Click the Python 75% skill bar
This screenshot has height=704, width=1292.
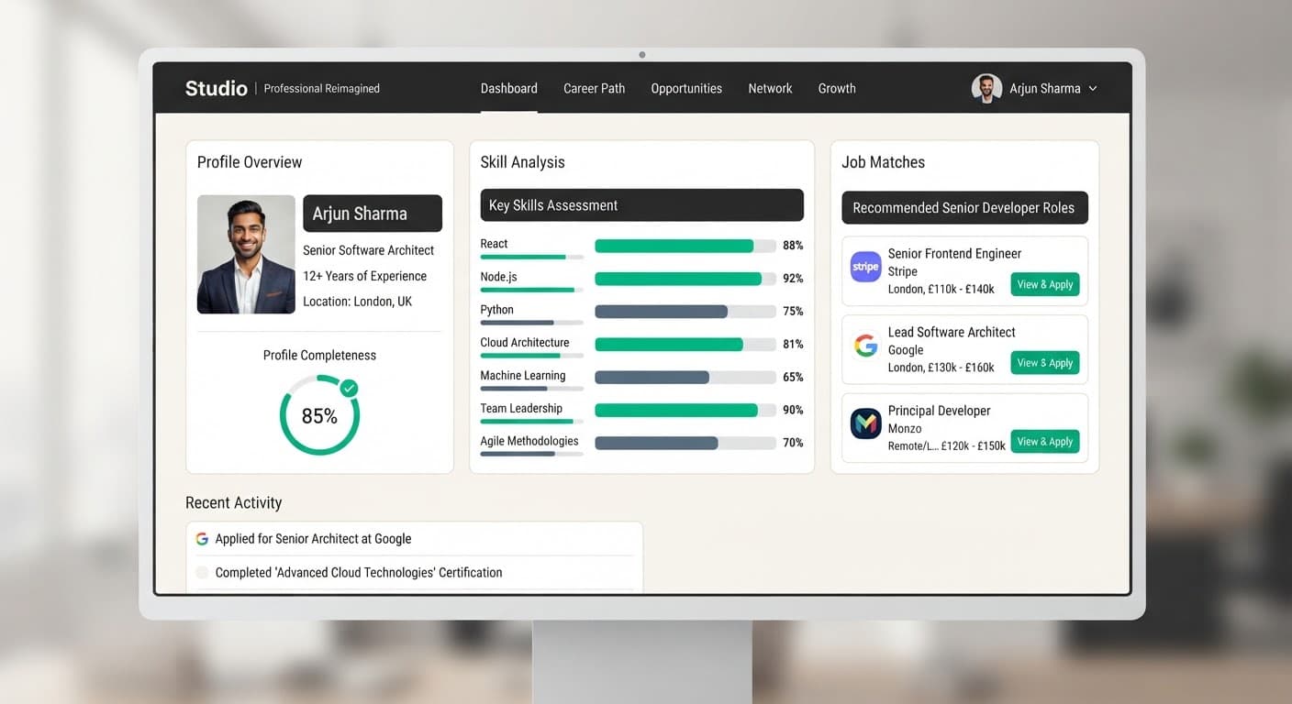pos(685,312)
